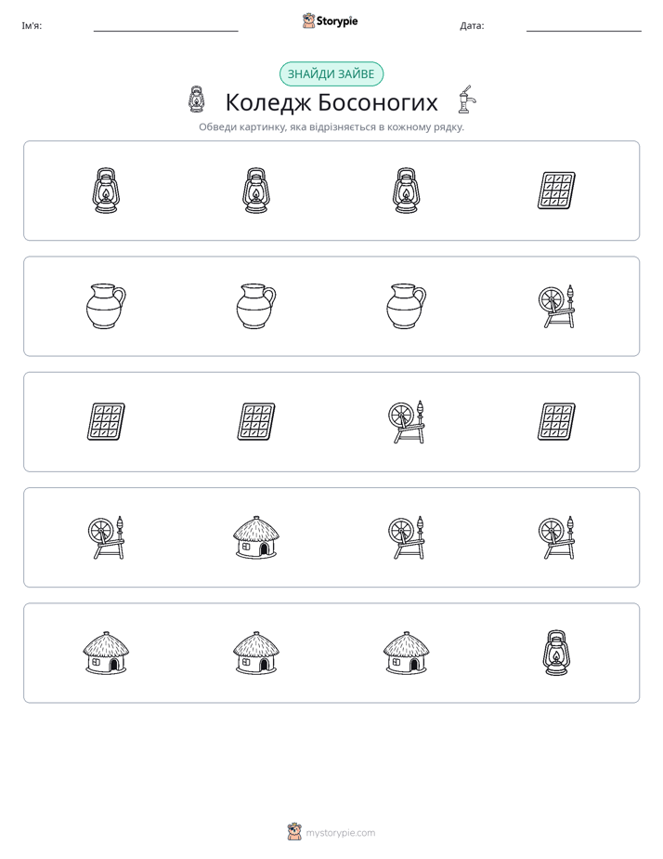This screenshot has width=663, height=859.
Task: Select the third hut in bottom row
Action: pos(407,653)
